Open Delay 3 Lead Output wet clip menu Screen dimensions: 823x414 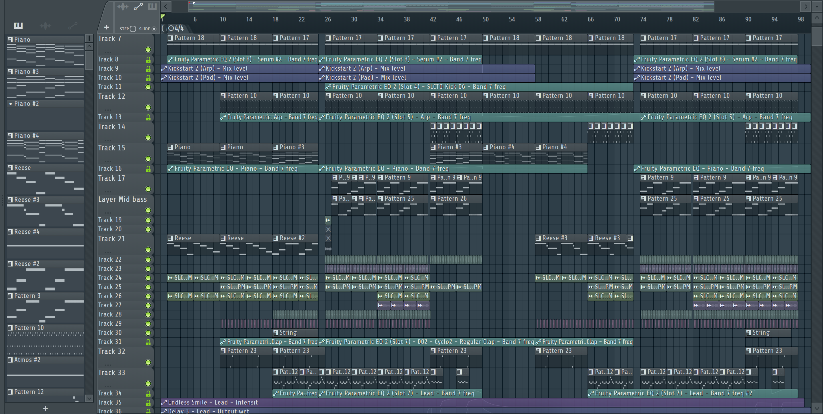(164, 411)
